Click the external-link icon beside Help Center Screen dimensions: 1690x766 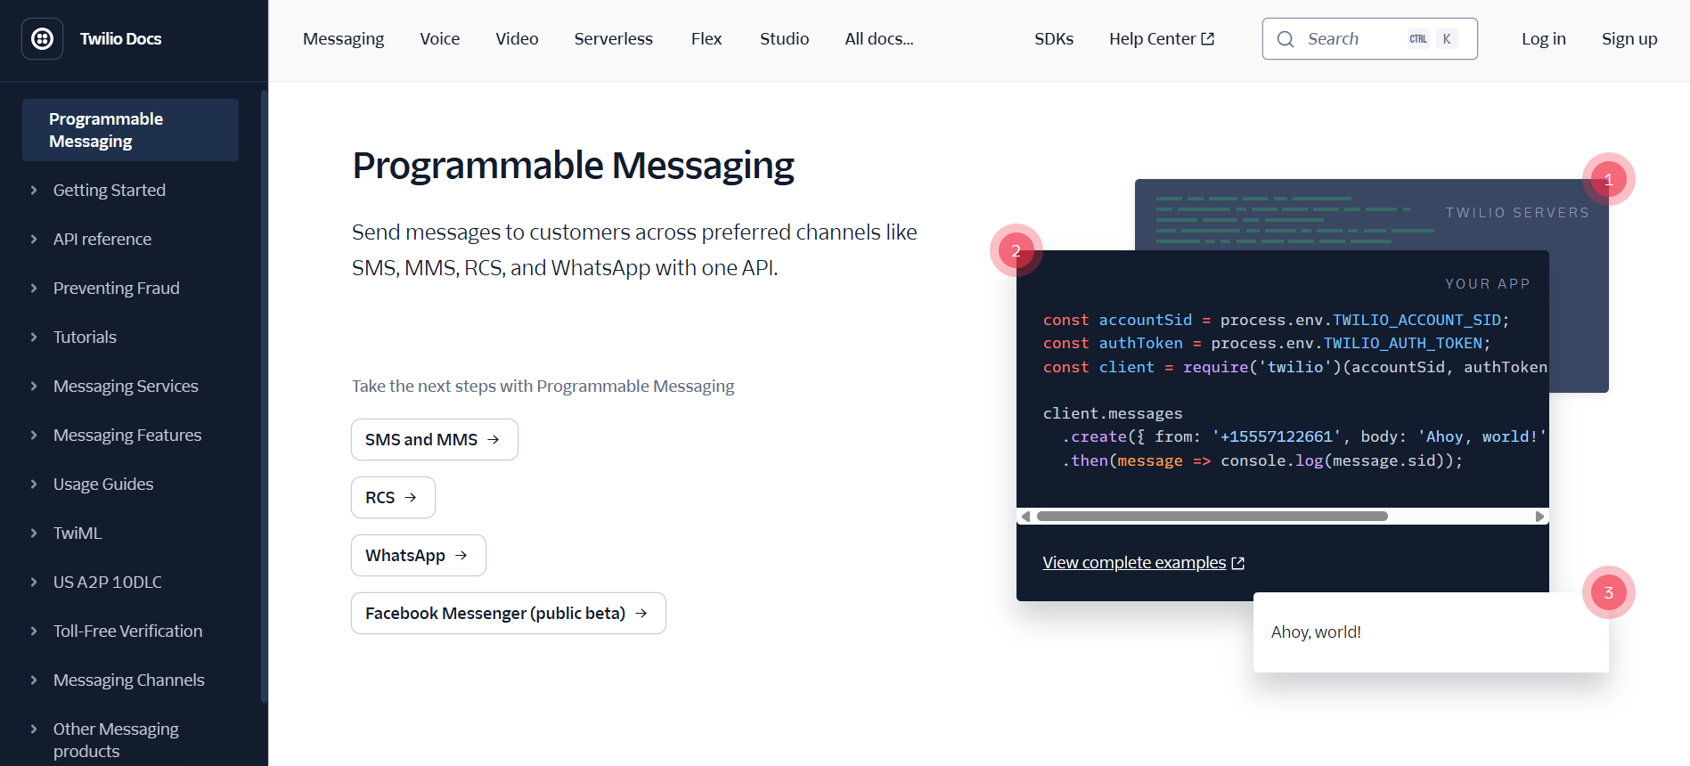point(1208,39)
